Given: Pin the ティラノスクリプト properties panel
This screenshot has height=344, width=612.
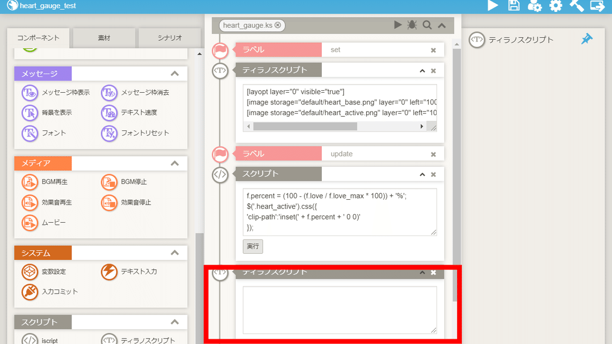Looking at the screenshot, I should (587, 39).
